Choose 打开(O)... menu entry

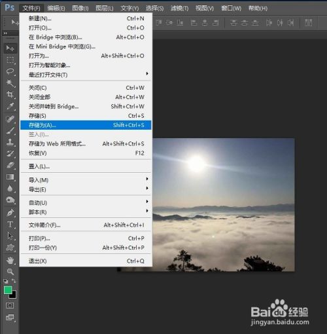[86, 28]
